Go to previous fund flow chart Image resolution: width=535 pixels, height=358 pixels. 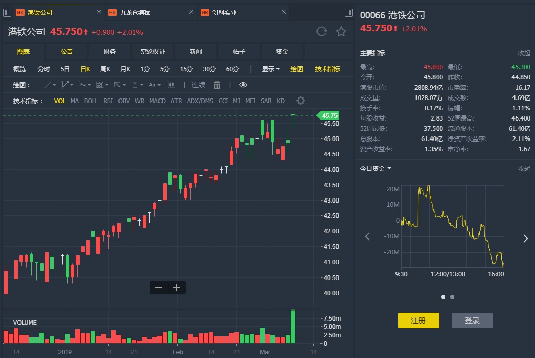(367, 236)
